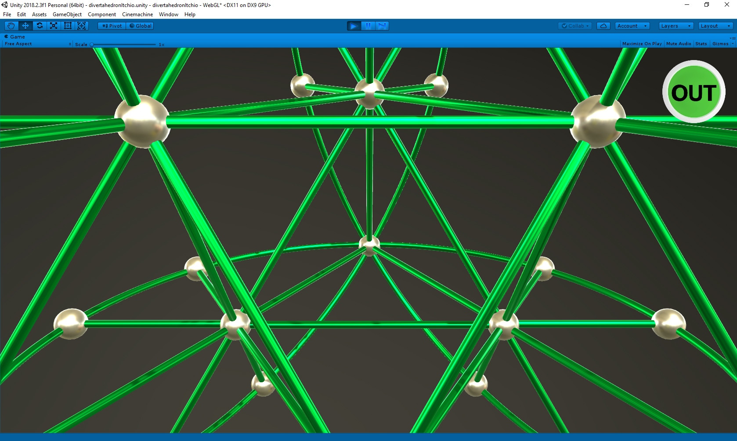Select the combined Transform tool icon

pyautogui.click(x=82, y=26)
